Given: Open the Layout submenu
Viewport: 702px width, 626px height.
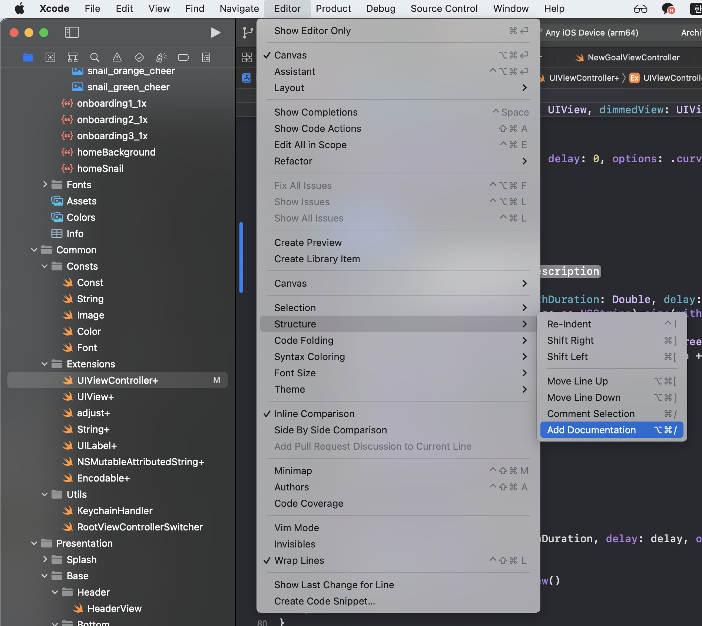Looking at the screenshot, I should 398,88.
